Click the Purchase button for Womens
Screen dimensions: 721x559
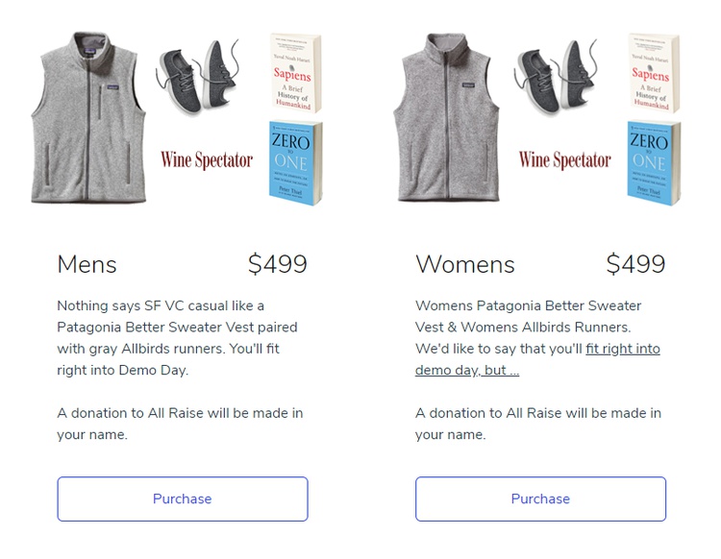pyautogui.click(x=540, y=498)
